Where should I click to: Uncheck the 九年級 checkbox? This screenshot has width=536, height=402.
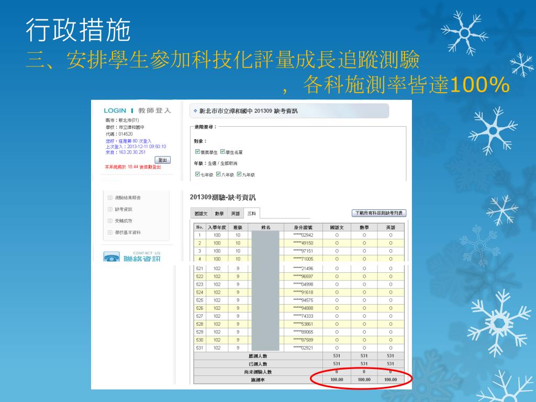click(239, 174)
